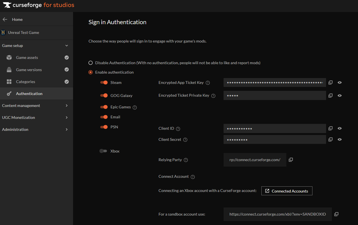The width and height of the screenshot is (358, 225).
Task: Click the sandbox URL with env=SANDBOXID
Action: point(277,214)
